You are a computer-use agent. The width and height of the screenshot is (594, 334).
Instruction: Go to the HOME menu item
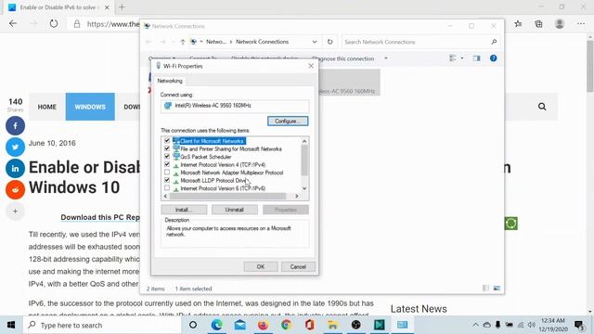(47, 107)
